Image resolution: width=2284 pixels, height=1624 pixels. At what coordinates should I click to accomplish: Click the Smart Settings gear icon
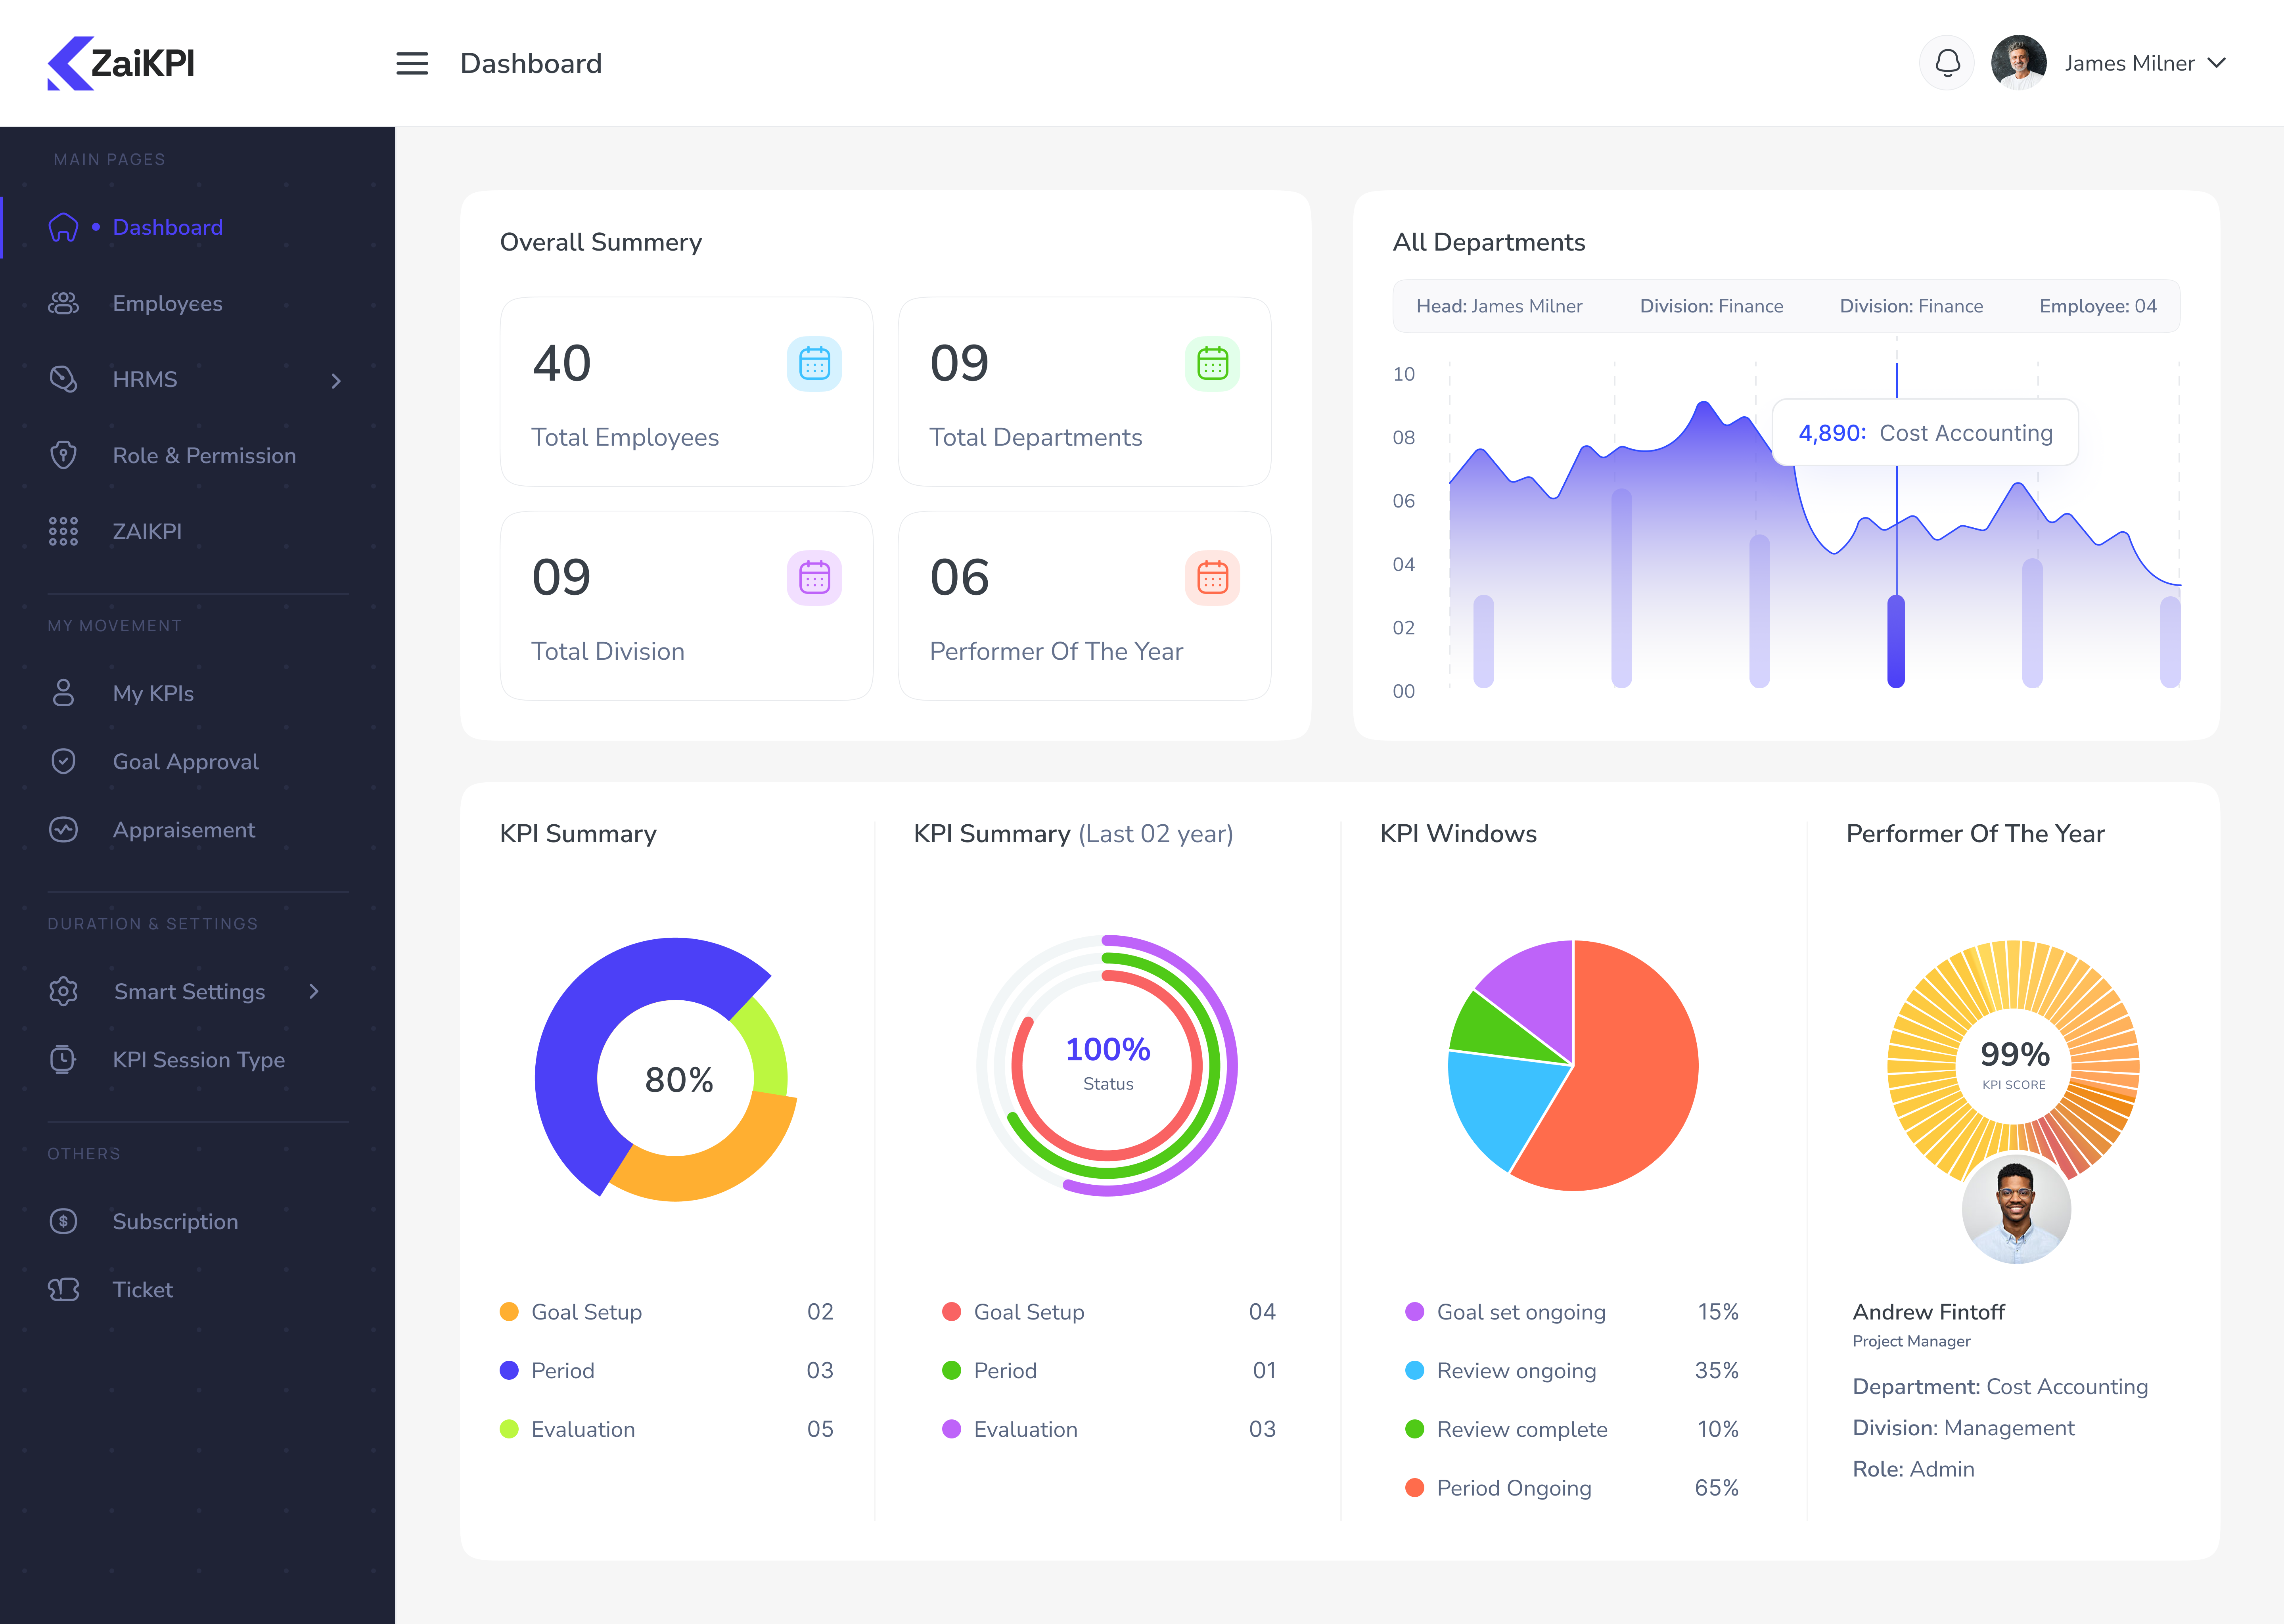[63, 991]
